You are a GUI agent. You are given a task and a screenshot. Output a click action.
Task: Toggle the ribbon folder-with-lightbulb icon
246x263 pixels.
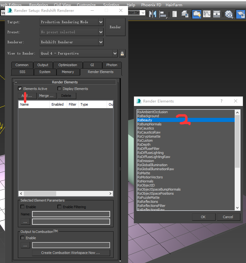tap(197, 14)
